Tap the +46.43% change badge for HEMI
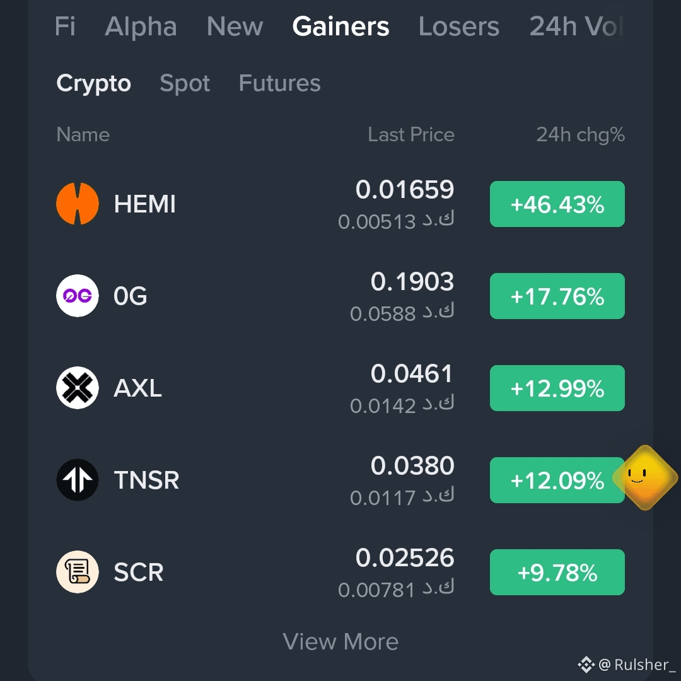 coord(557,204)
